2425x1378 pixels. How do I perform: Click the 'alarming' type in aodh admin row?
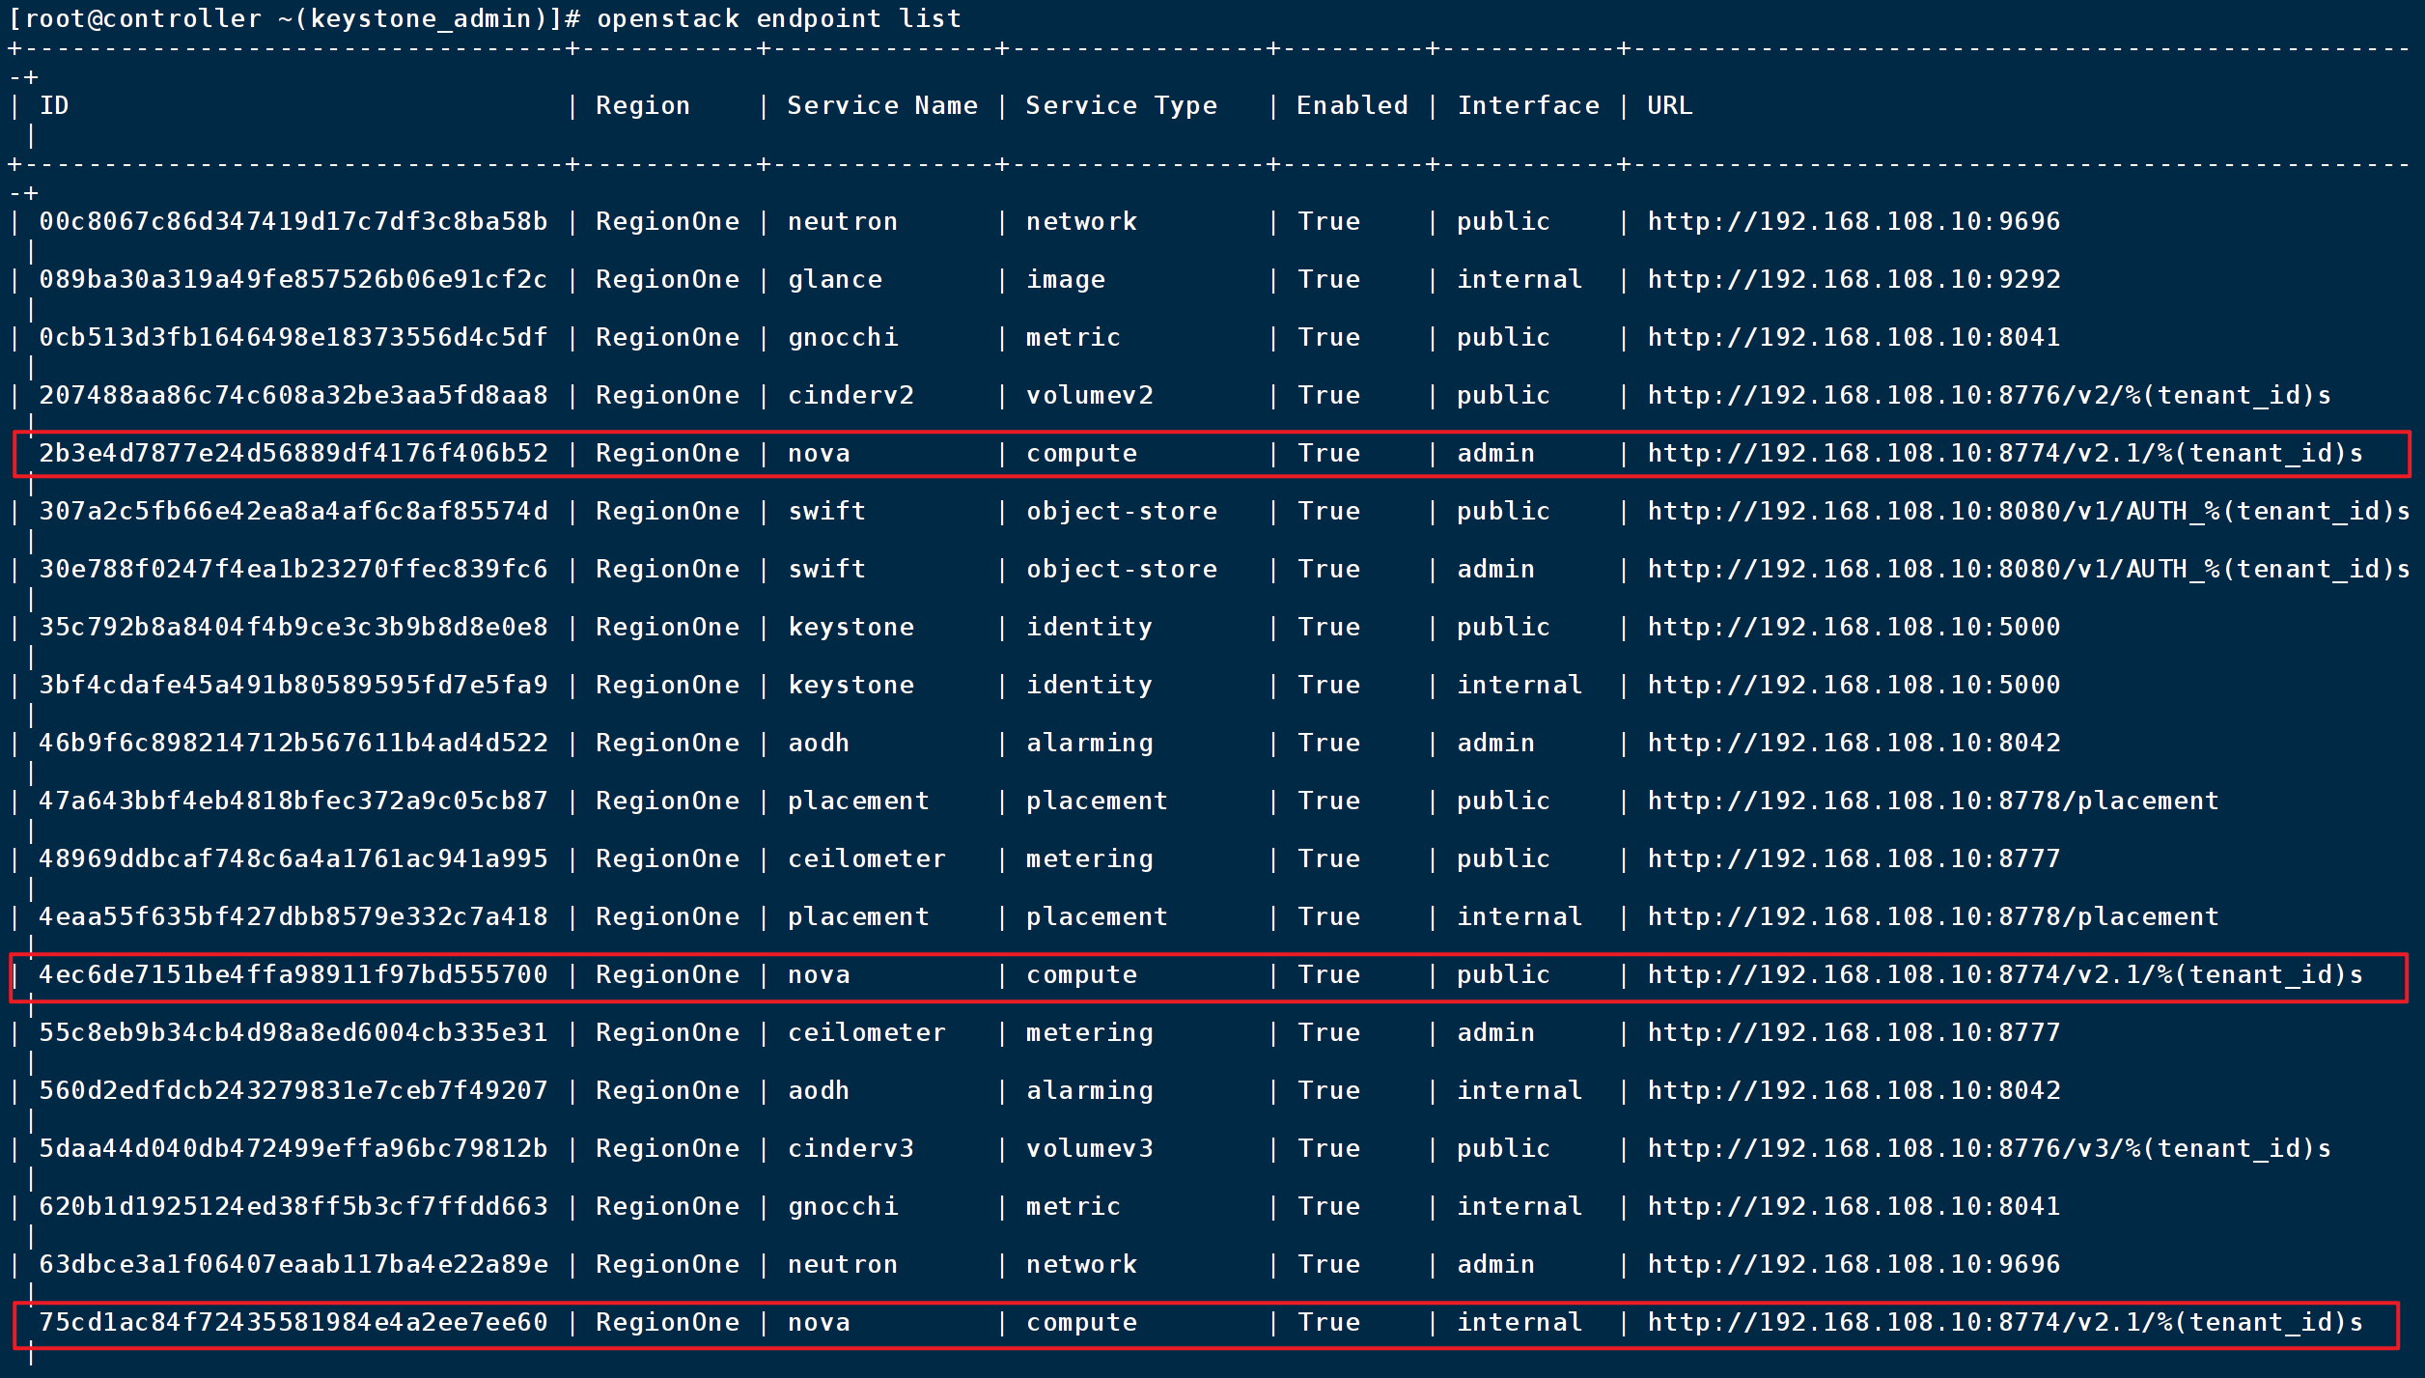point(1089,743)
